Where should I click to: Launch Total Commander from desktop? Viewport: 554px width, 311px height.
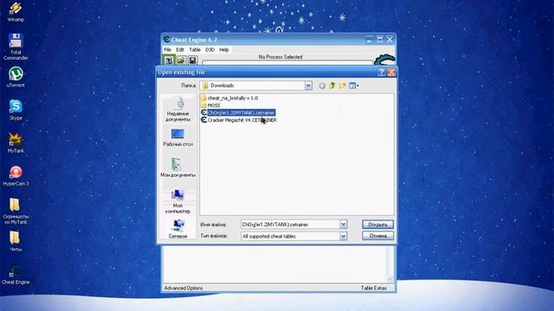click(16, 46)
